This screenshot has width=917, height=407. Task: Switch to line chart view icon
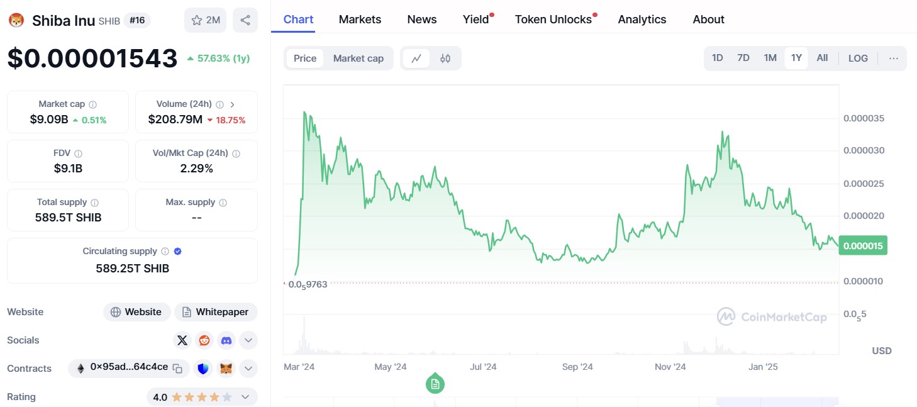pyautogui.click(x=416, y=59)
